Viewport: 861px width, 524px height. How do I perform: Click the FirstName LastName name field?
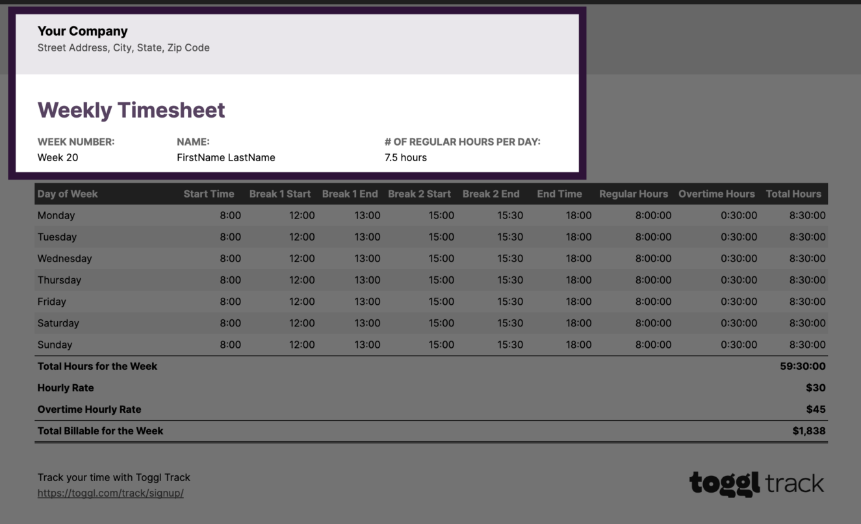(225, 157)
